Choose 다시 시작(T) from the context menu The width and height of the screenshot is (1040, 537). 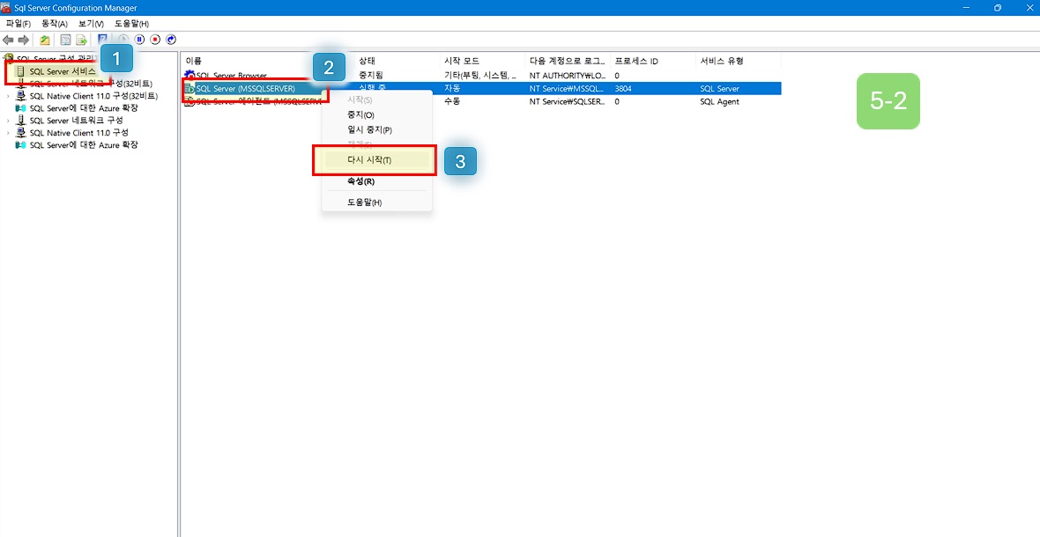pyautogui.click(x=369, y=160)
